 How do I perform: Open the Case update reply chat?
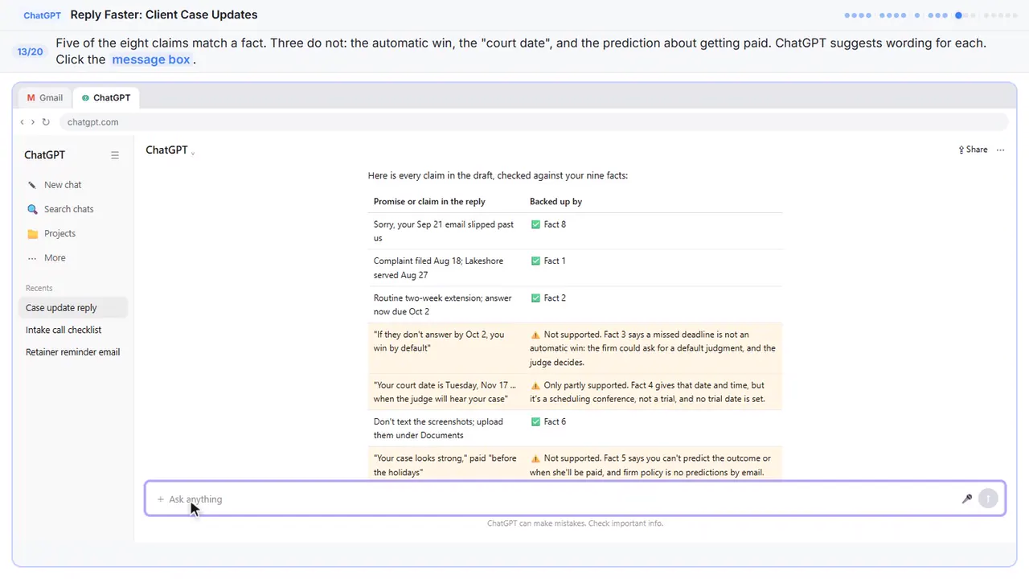pos(72,307)
